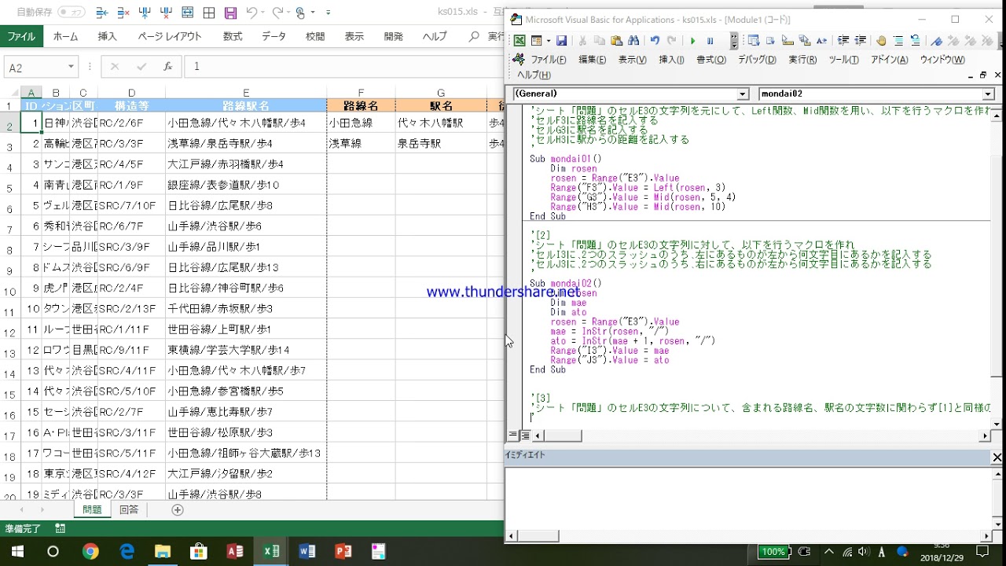Screen dimensions: 1006x566
Task: Open the Name Box dropdown arrow
Action: click(71, 68)
